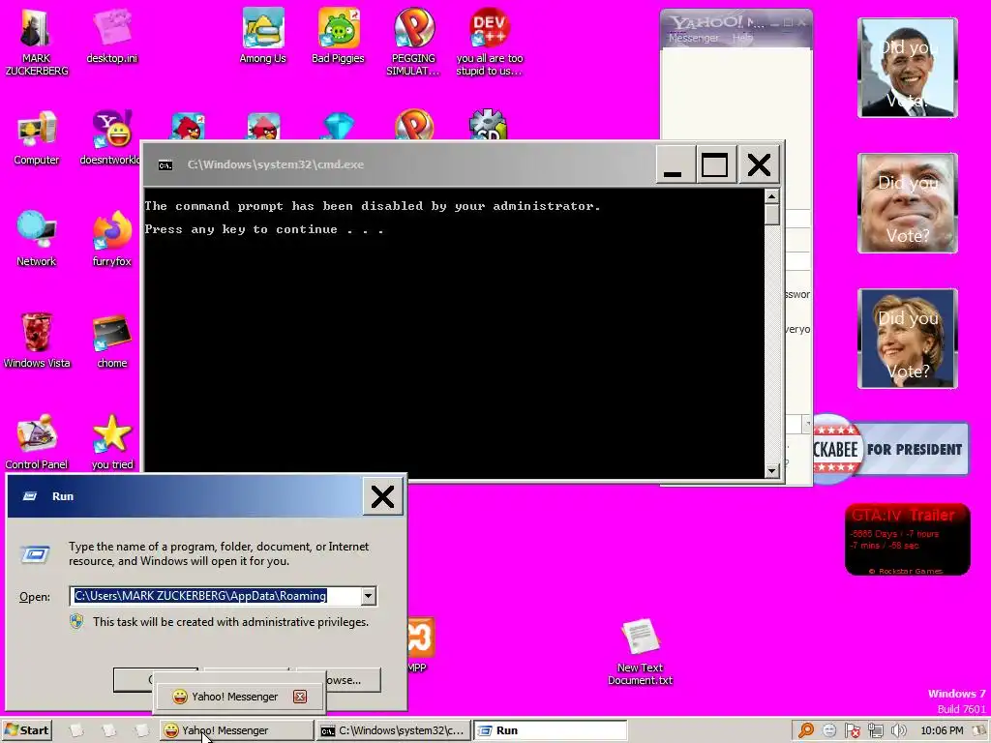The width and height of the screenshot is (991, 743).
Task: Click the McCain 'Did you Vote?' gadget
Action: pos(908,203)
